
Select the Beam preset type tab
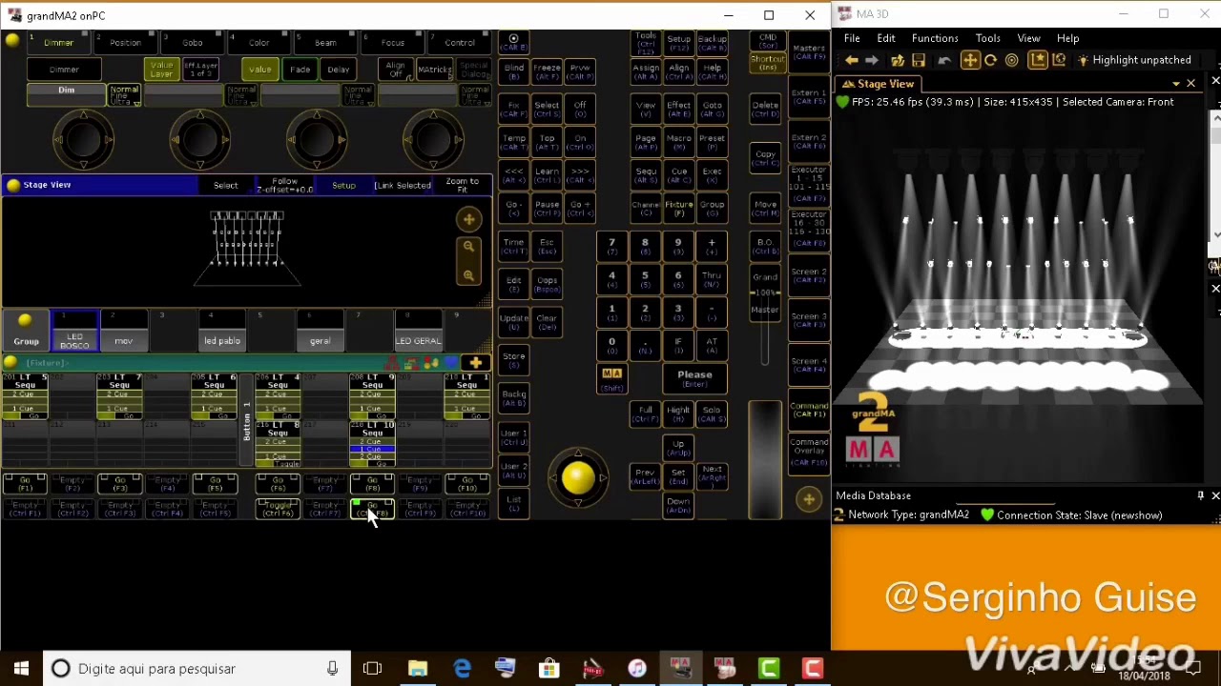pyautogui.click(x=325, y=43)
